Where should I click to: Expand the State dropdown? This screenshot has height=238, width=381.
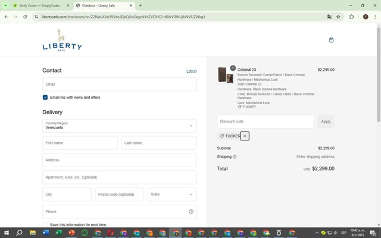pos(172,195)
